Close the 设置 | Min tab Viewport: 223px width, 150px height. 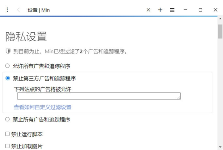148,10
